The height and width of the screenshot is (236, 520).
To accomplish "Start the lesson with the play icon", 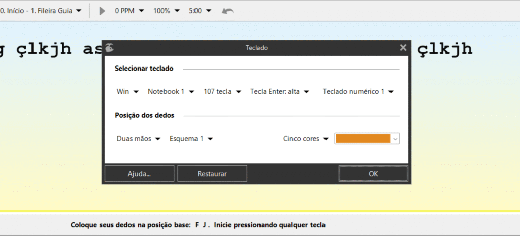I will coord(102,11).
